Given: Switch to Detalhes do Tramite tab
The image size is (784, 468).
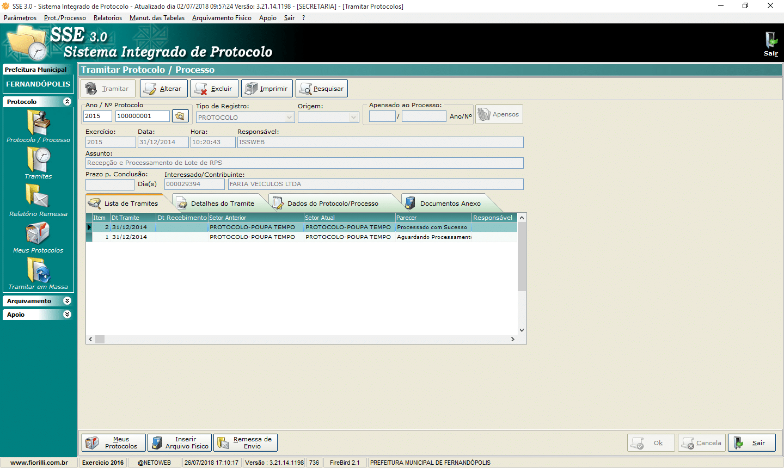Looking at the screenshot, I should pos(222,204).
